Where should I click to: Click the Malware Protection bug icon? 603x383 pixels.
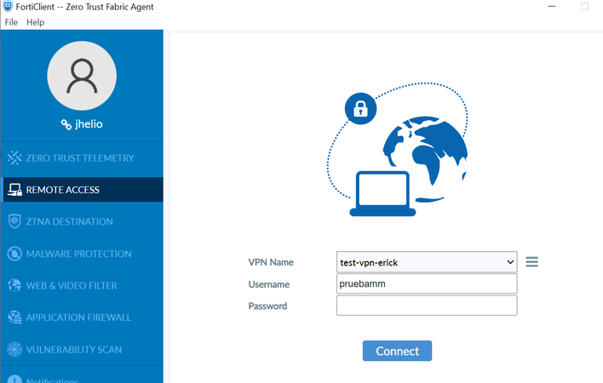tap(14, 254)
